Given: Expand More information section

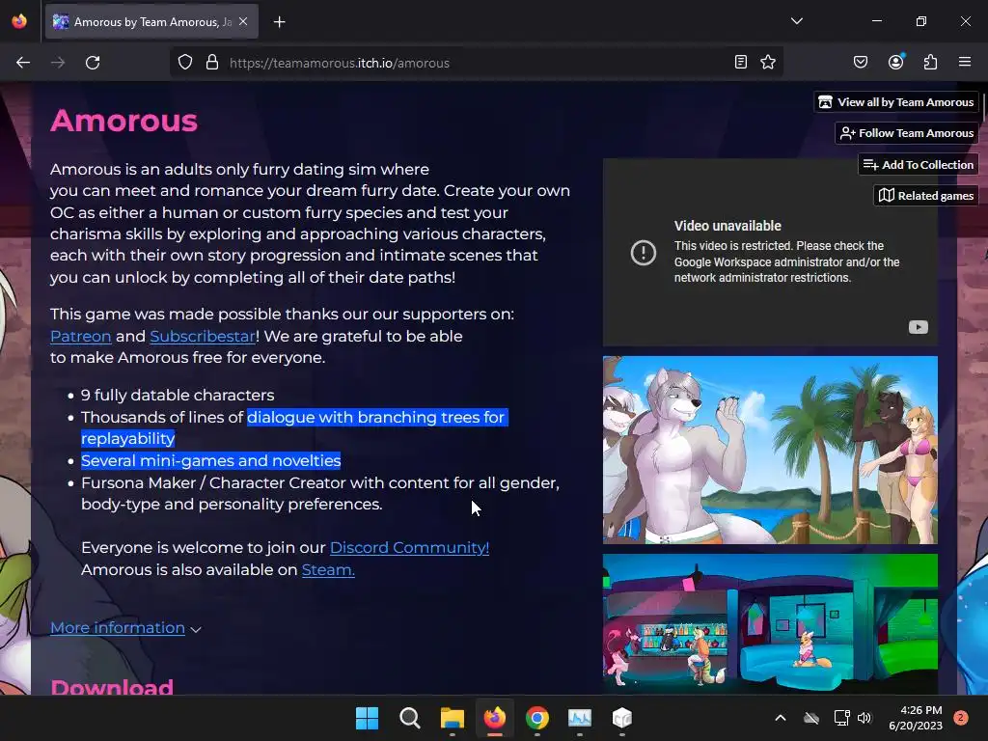Looking at the screenshot, I should (125, 628).
